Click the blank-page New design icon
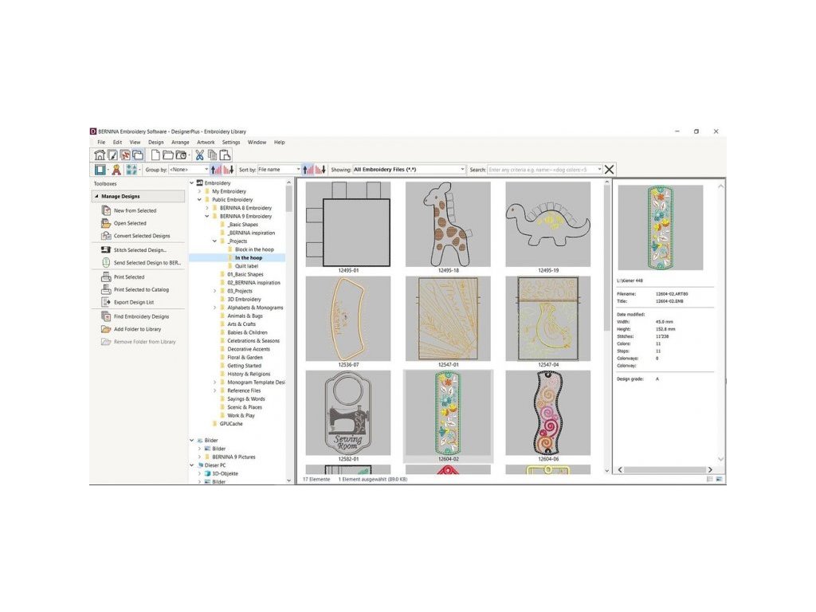The width and height of the screenshot is (816, 612). tap(156, 155)
